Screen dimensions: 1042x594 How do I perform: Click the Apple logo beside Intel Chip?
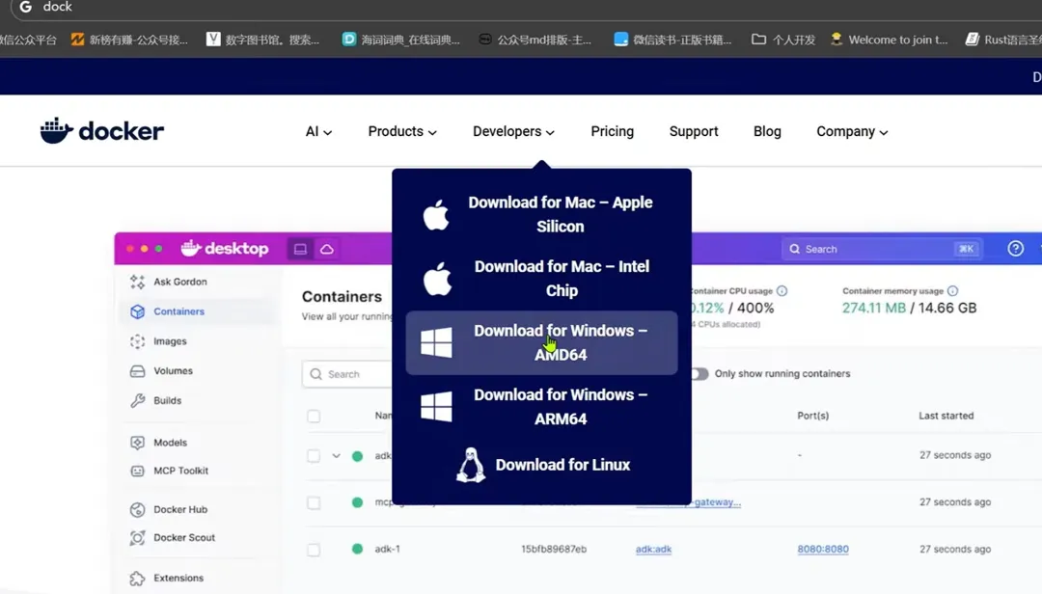click(437, 279)
